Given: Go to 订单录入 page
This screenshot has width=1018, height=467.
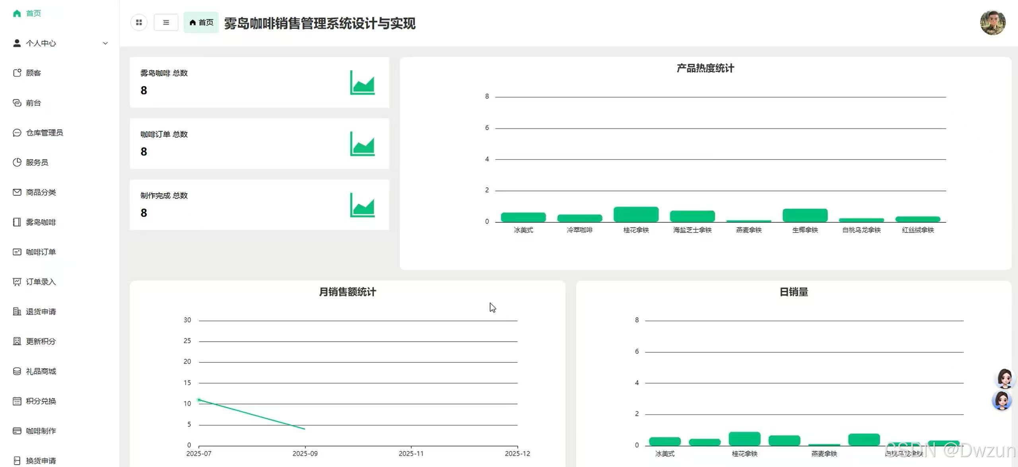Looking at the screenshot, I should [41, 282].
